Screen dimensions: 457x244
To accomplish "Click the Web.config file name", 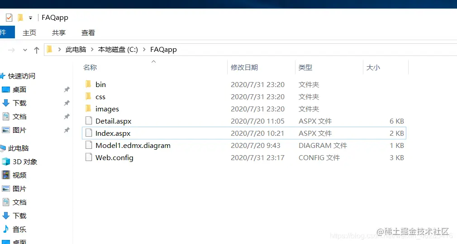I will (x=114, y=158).
